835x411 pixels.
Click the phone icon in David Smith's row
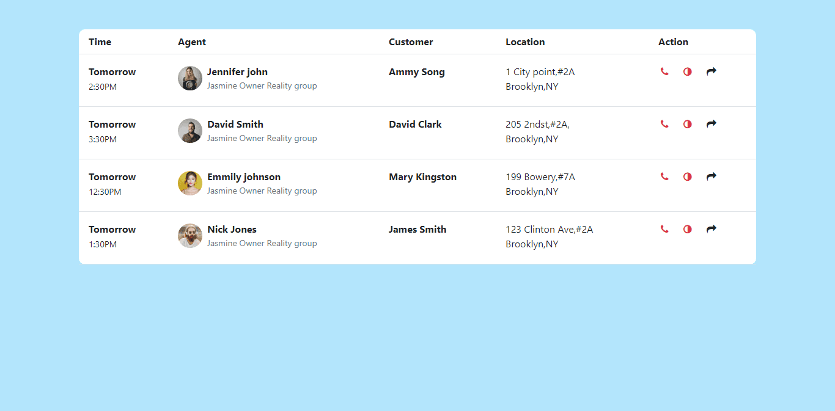(x=664, y=124)
